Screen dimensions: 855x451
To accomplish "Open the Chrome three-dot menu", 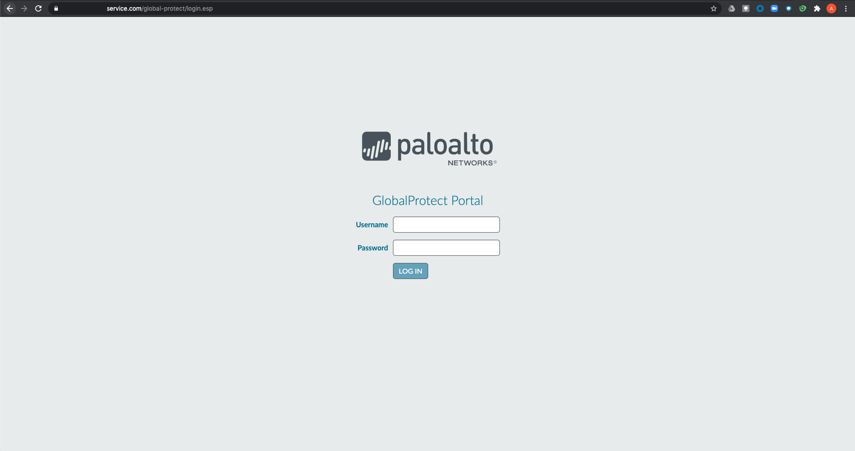I will tap(846, 8).
